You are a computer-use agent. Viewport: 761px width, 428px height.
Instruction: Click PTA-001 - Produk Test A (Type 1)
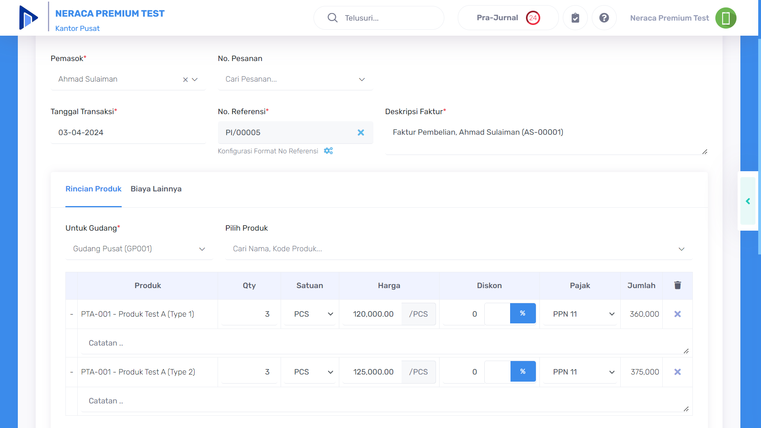click(138, 314)
